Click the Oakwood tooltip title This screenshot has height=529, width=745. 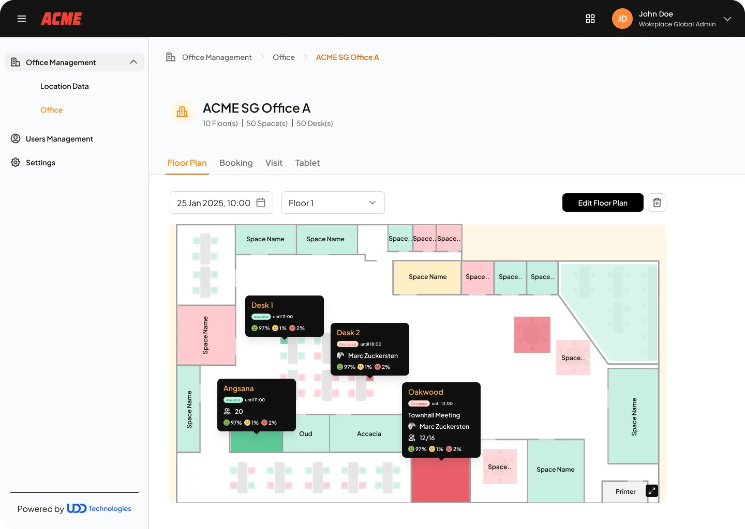(x=426, y=392)
